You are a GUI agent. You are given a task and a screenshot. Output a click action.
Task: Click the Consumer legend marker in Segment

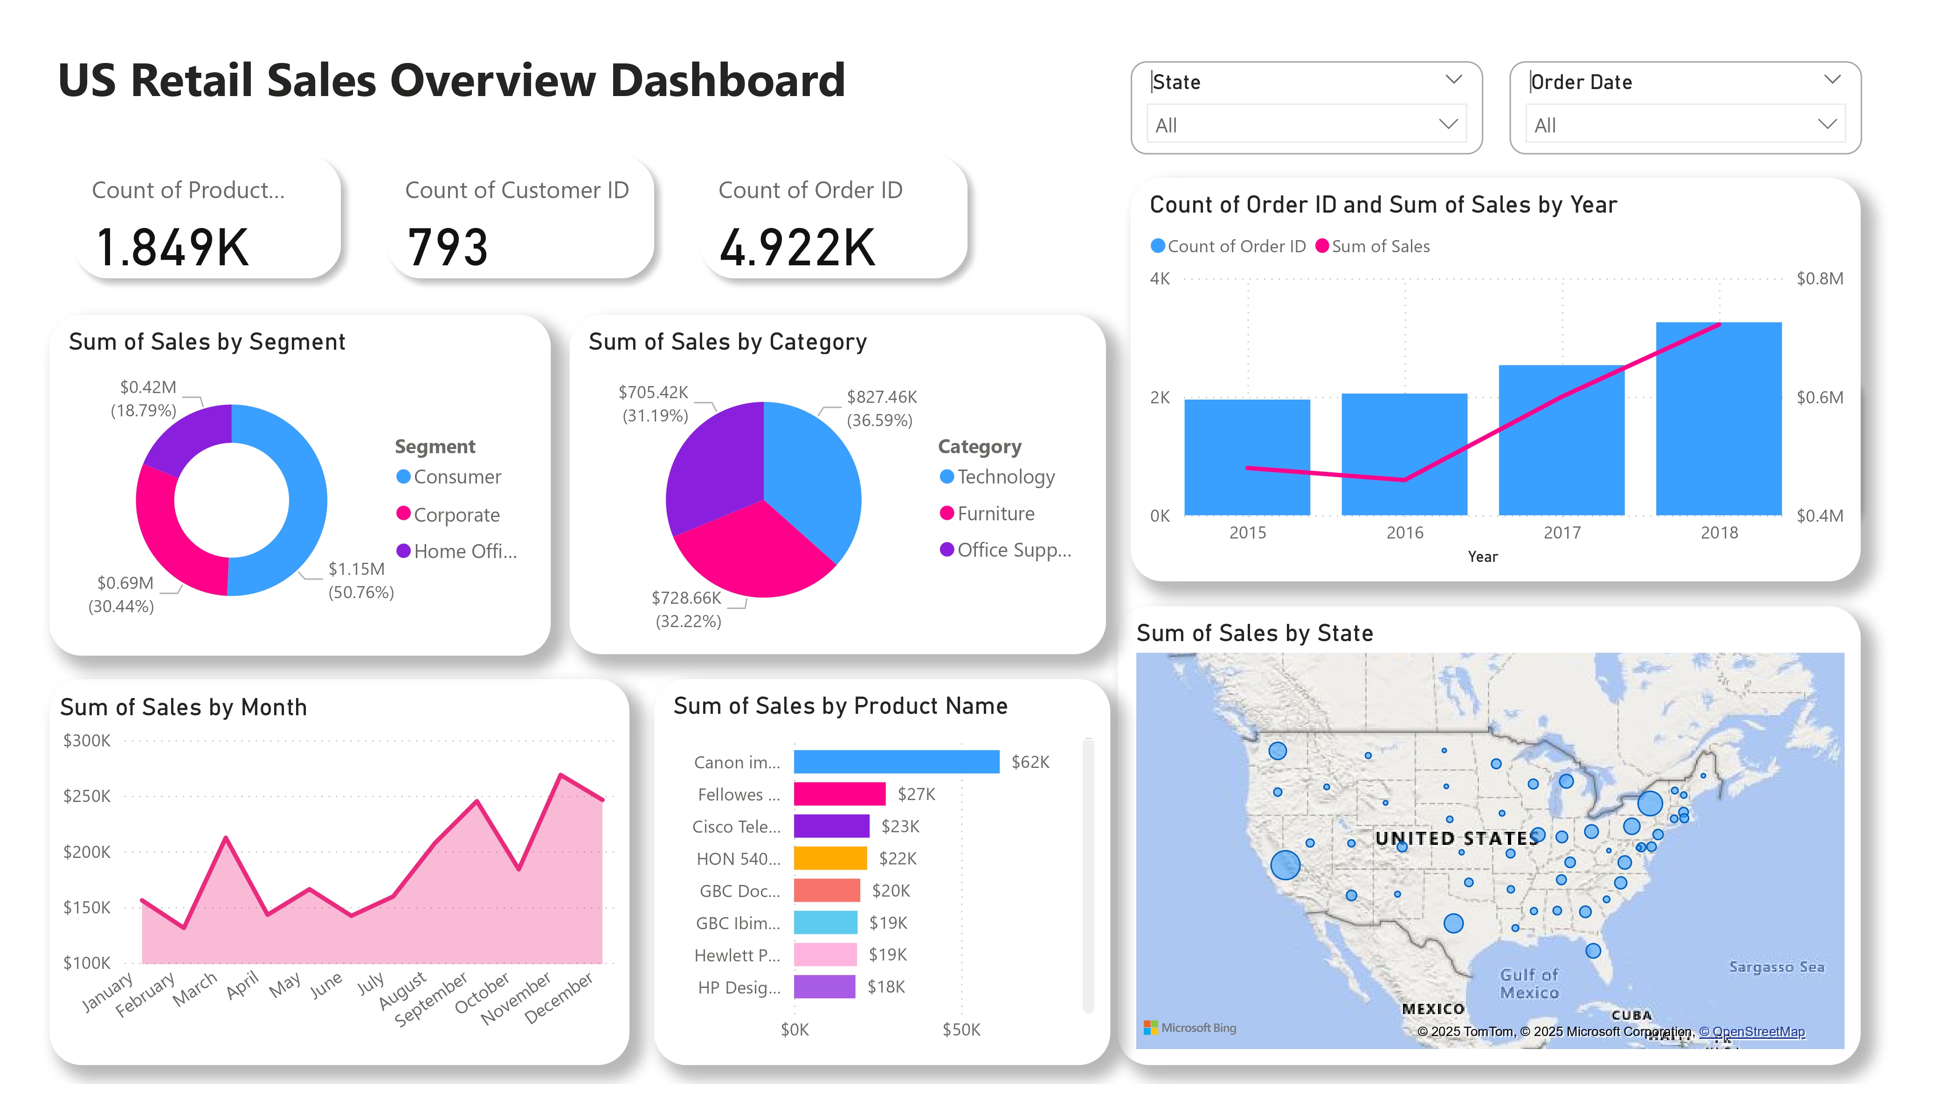[x=403, y=476]
